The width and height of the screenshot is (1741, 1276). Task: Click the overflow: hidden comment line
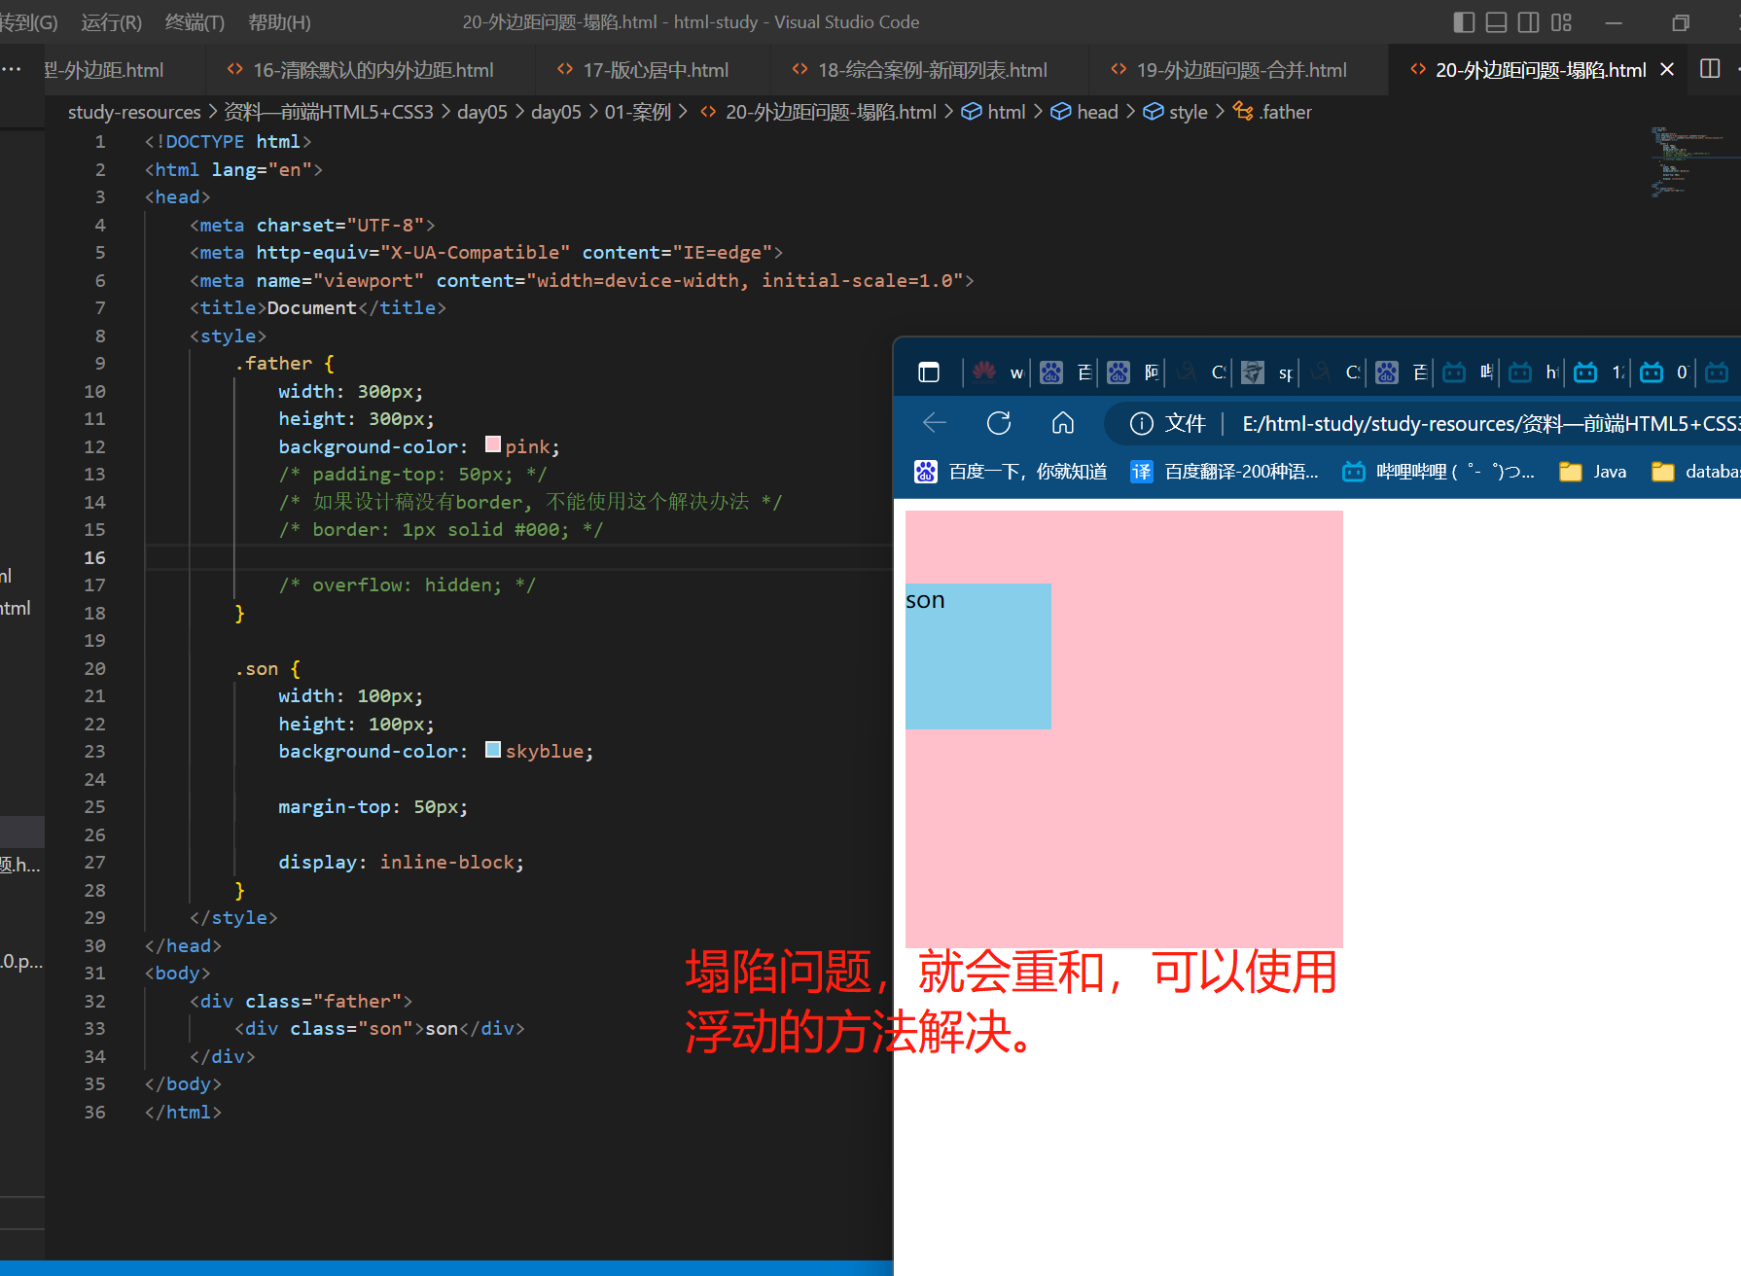pos(407,585)
